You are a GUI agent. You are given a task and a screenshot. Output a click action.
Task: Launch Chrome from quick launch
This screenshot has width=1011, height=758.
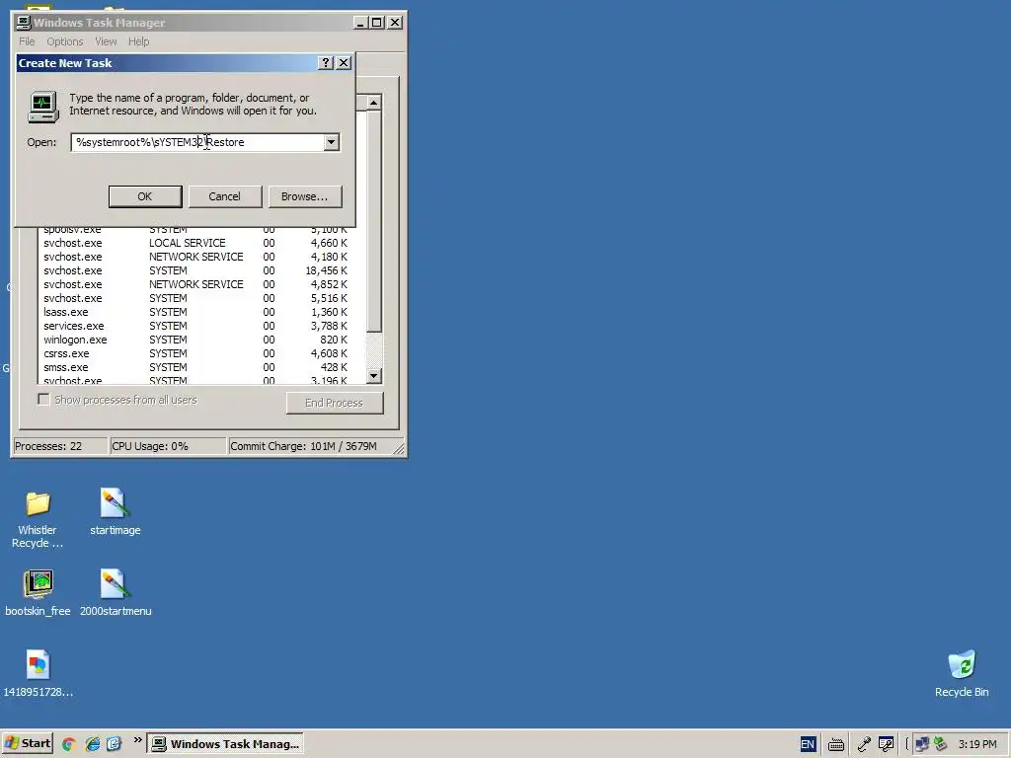(68, 744)
